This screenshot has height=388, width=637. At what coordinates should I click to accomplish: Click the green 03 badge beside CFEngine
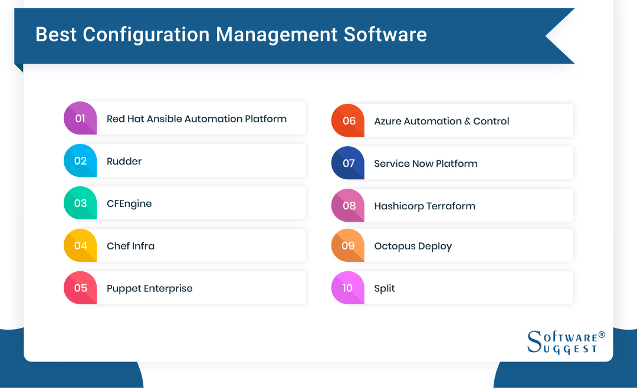point(80,203)
